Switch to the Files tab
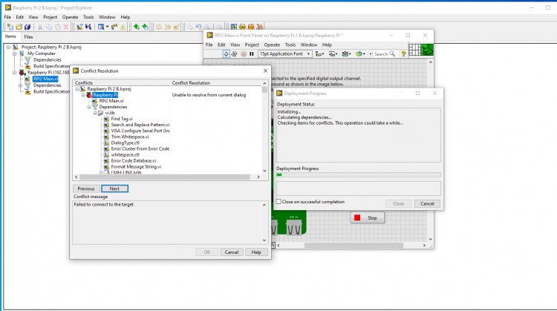The height and width of the screenshot is (311, 557). coord(28,37)
